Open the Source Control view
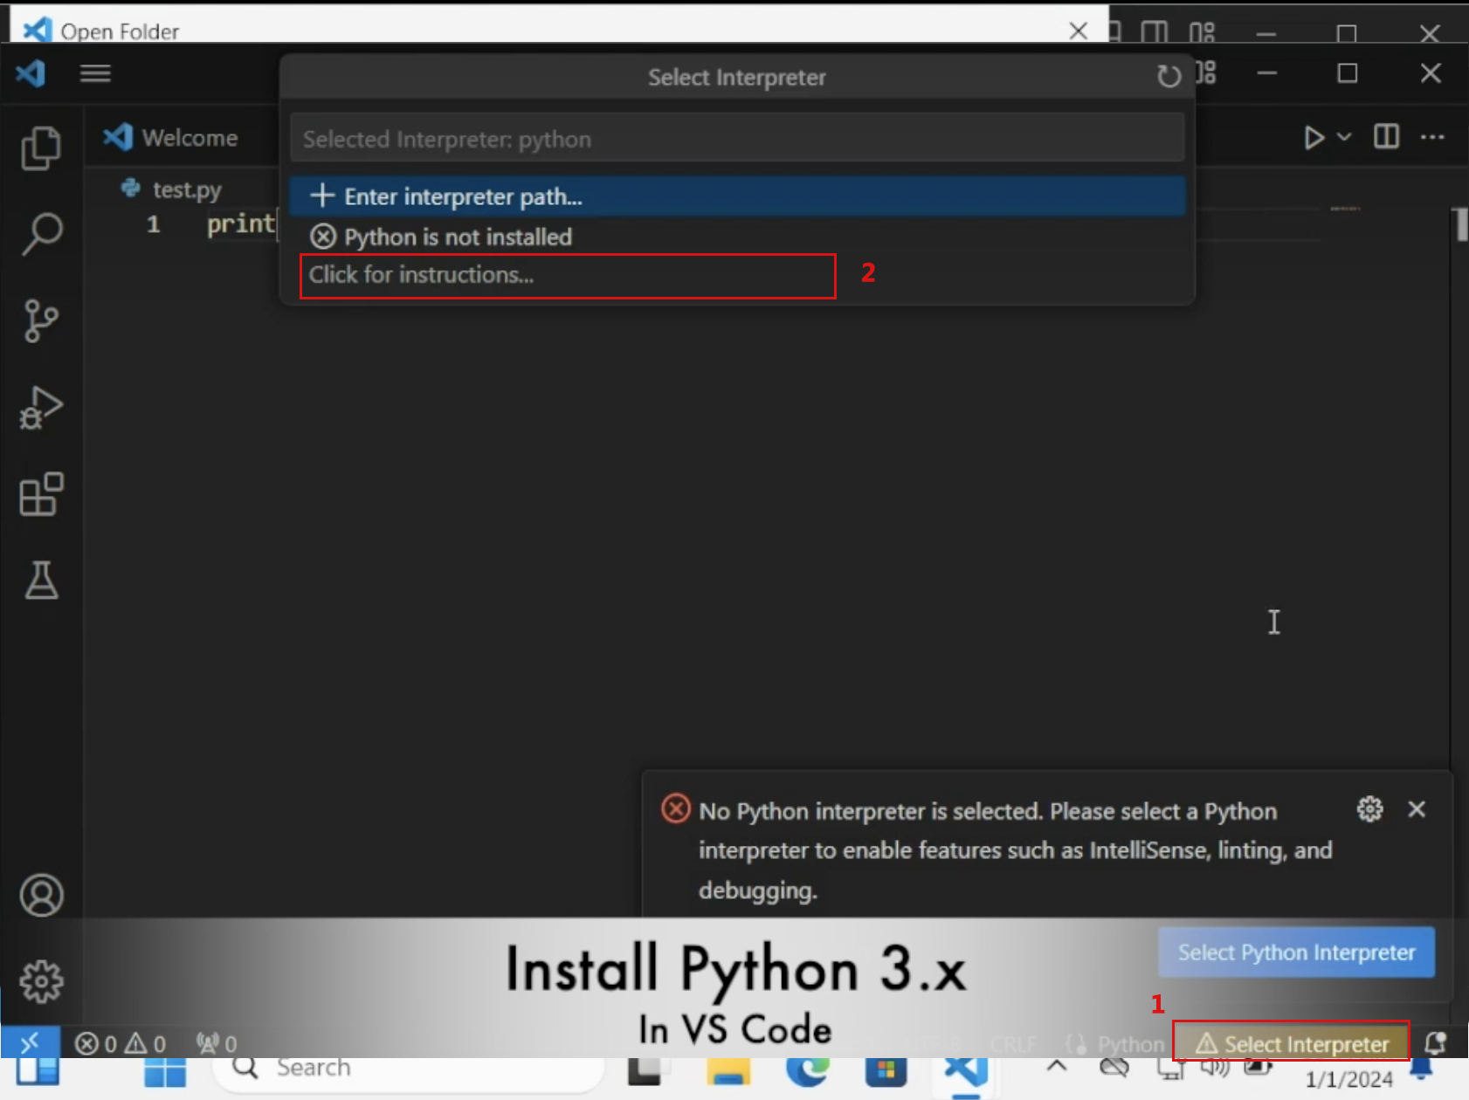 [x=41, y=321]
